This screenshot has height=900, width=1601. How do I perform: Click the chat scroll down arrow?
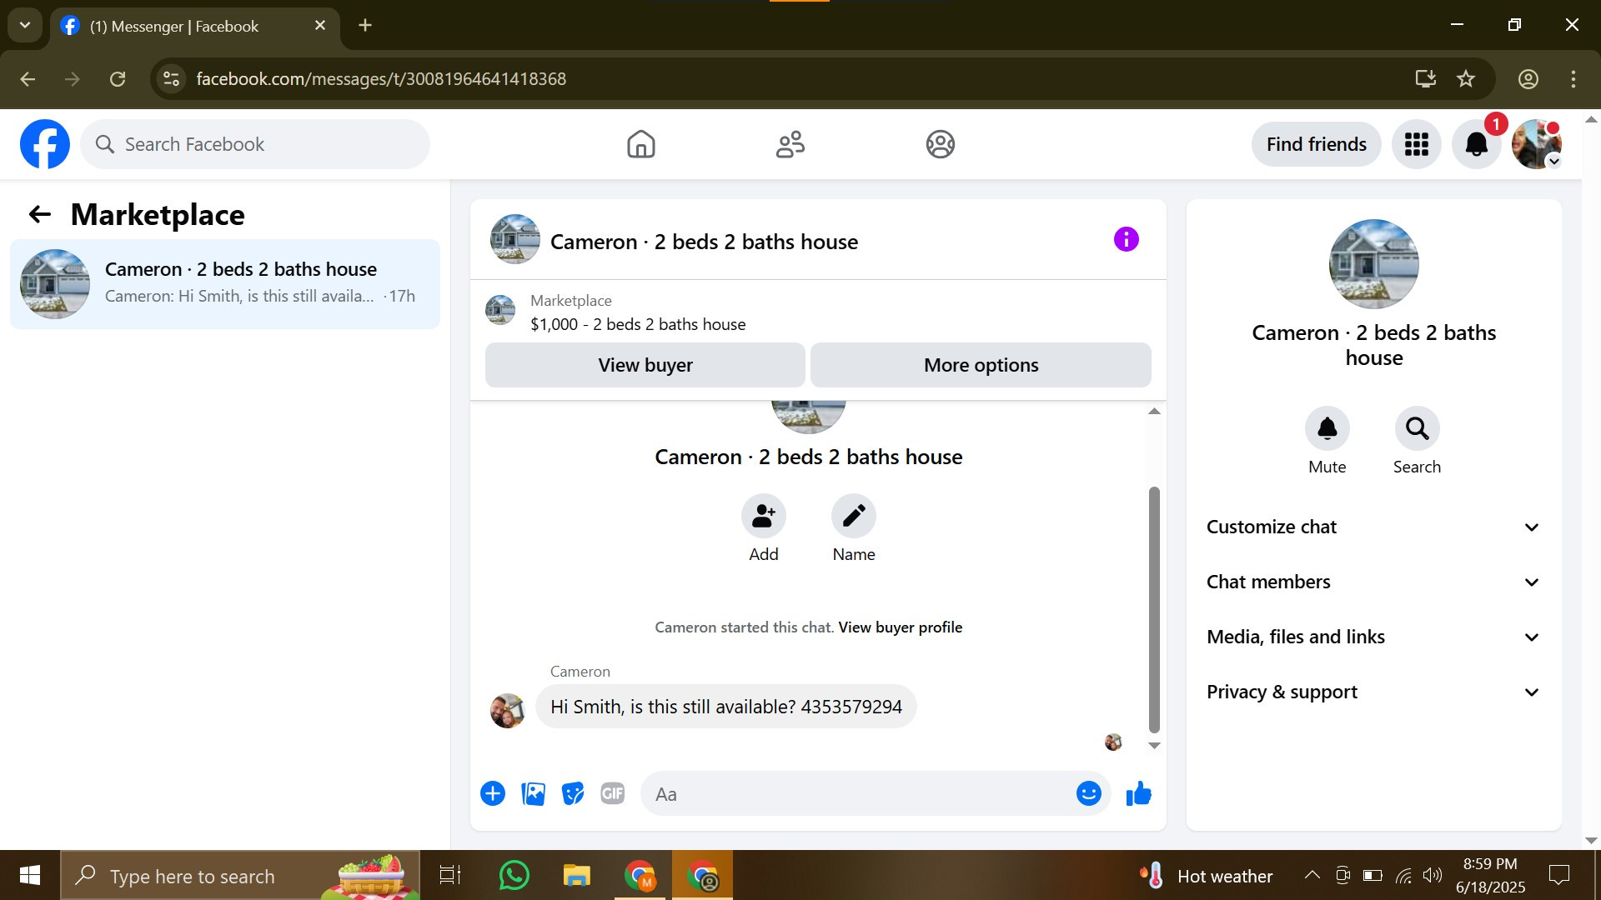tap(1154, 746)
